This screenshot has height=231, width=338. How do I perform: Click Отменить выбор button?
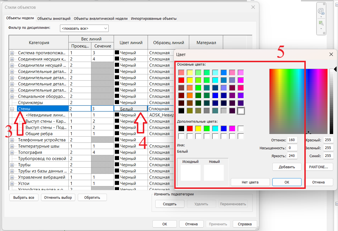tap(58, 197)
